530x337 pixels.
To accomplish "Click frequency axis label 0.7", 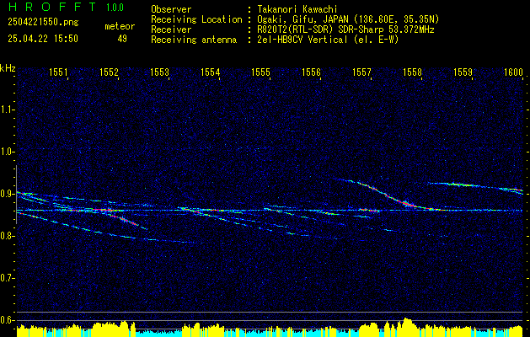I will 7,278.
